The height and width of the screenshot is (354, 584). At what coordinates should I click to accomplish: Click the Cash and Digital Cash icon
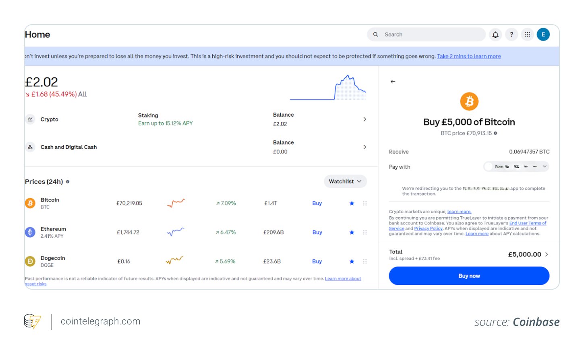[x=30, y=147]
